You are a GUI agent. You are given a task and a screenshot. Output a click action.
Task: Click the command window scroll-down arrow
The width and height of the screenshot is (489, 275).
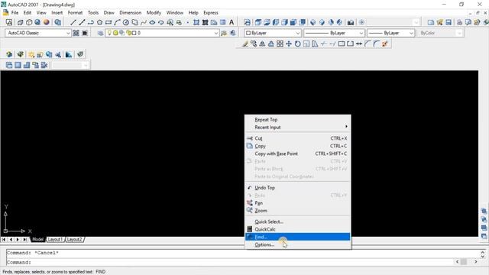pyautogui.click(x=482, y=257)
